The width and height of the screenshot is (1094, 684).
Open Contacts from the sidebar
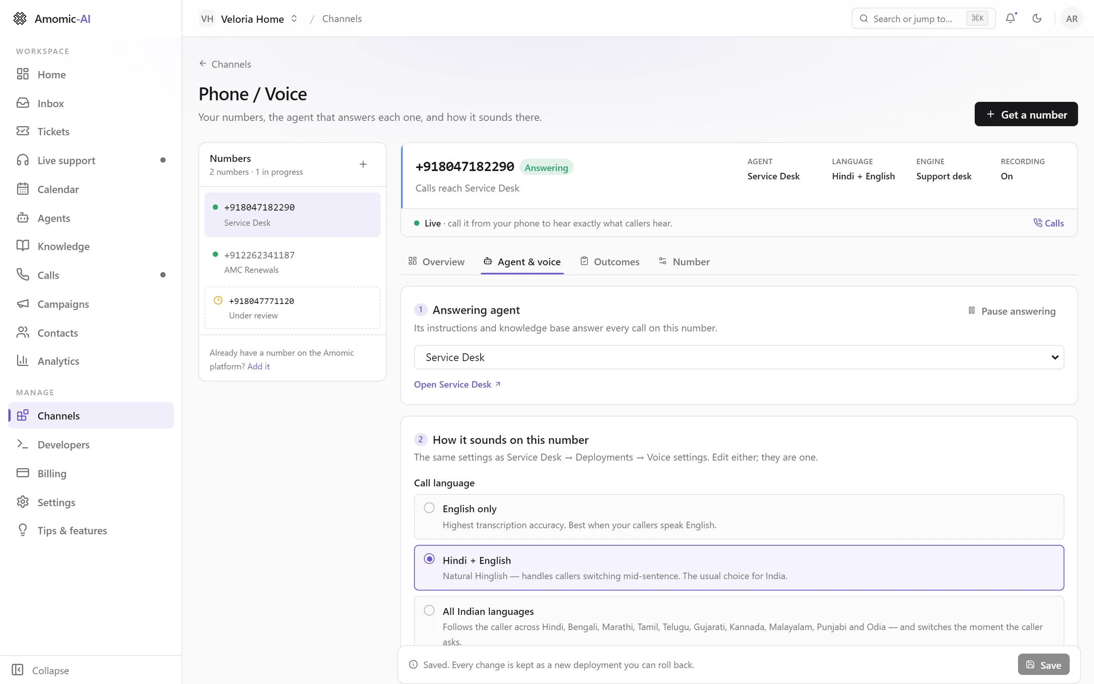(x=91, y=333)
